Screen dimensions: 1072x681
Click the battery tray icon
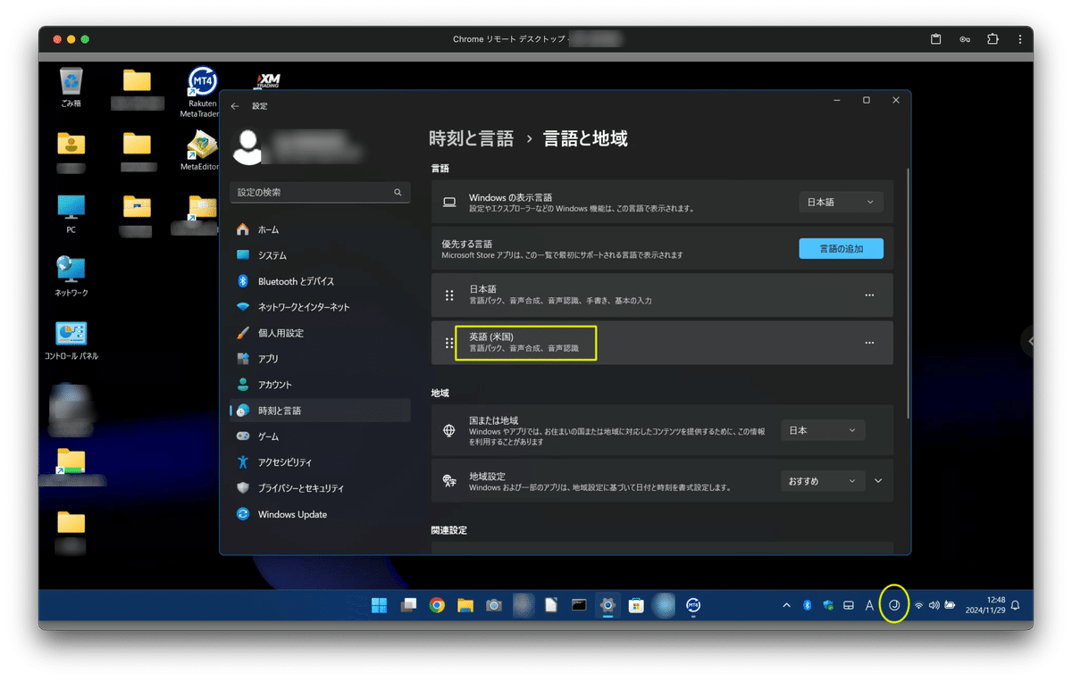pos(951,605)
